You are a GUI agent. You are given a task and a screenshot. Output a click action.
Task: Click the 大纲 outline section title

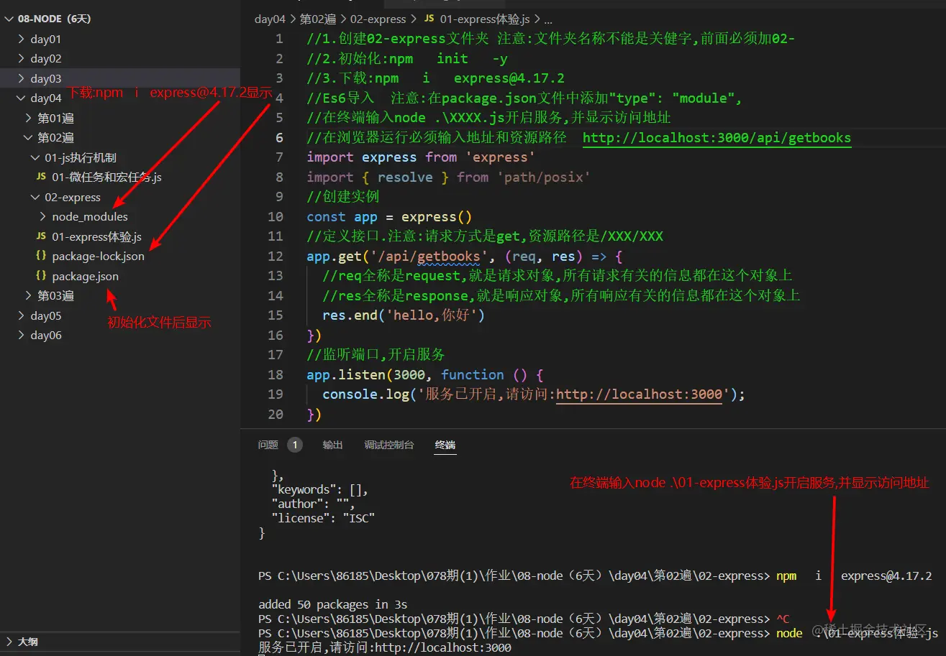[28, 642]
